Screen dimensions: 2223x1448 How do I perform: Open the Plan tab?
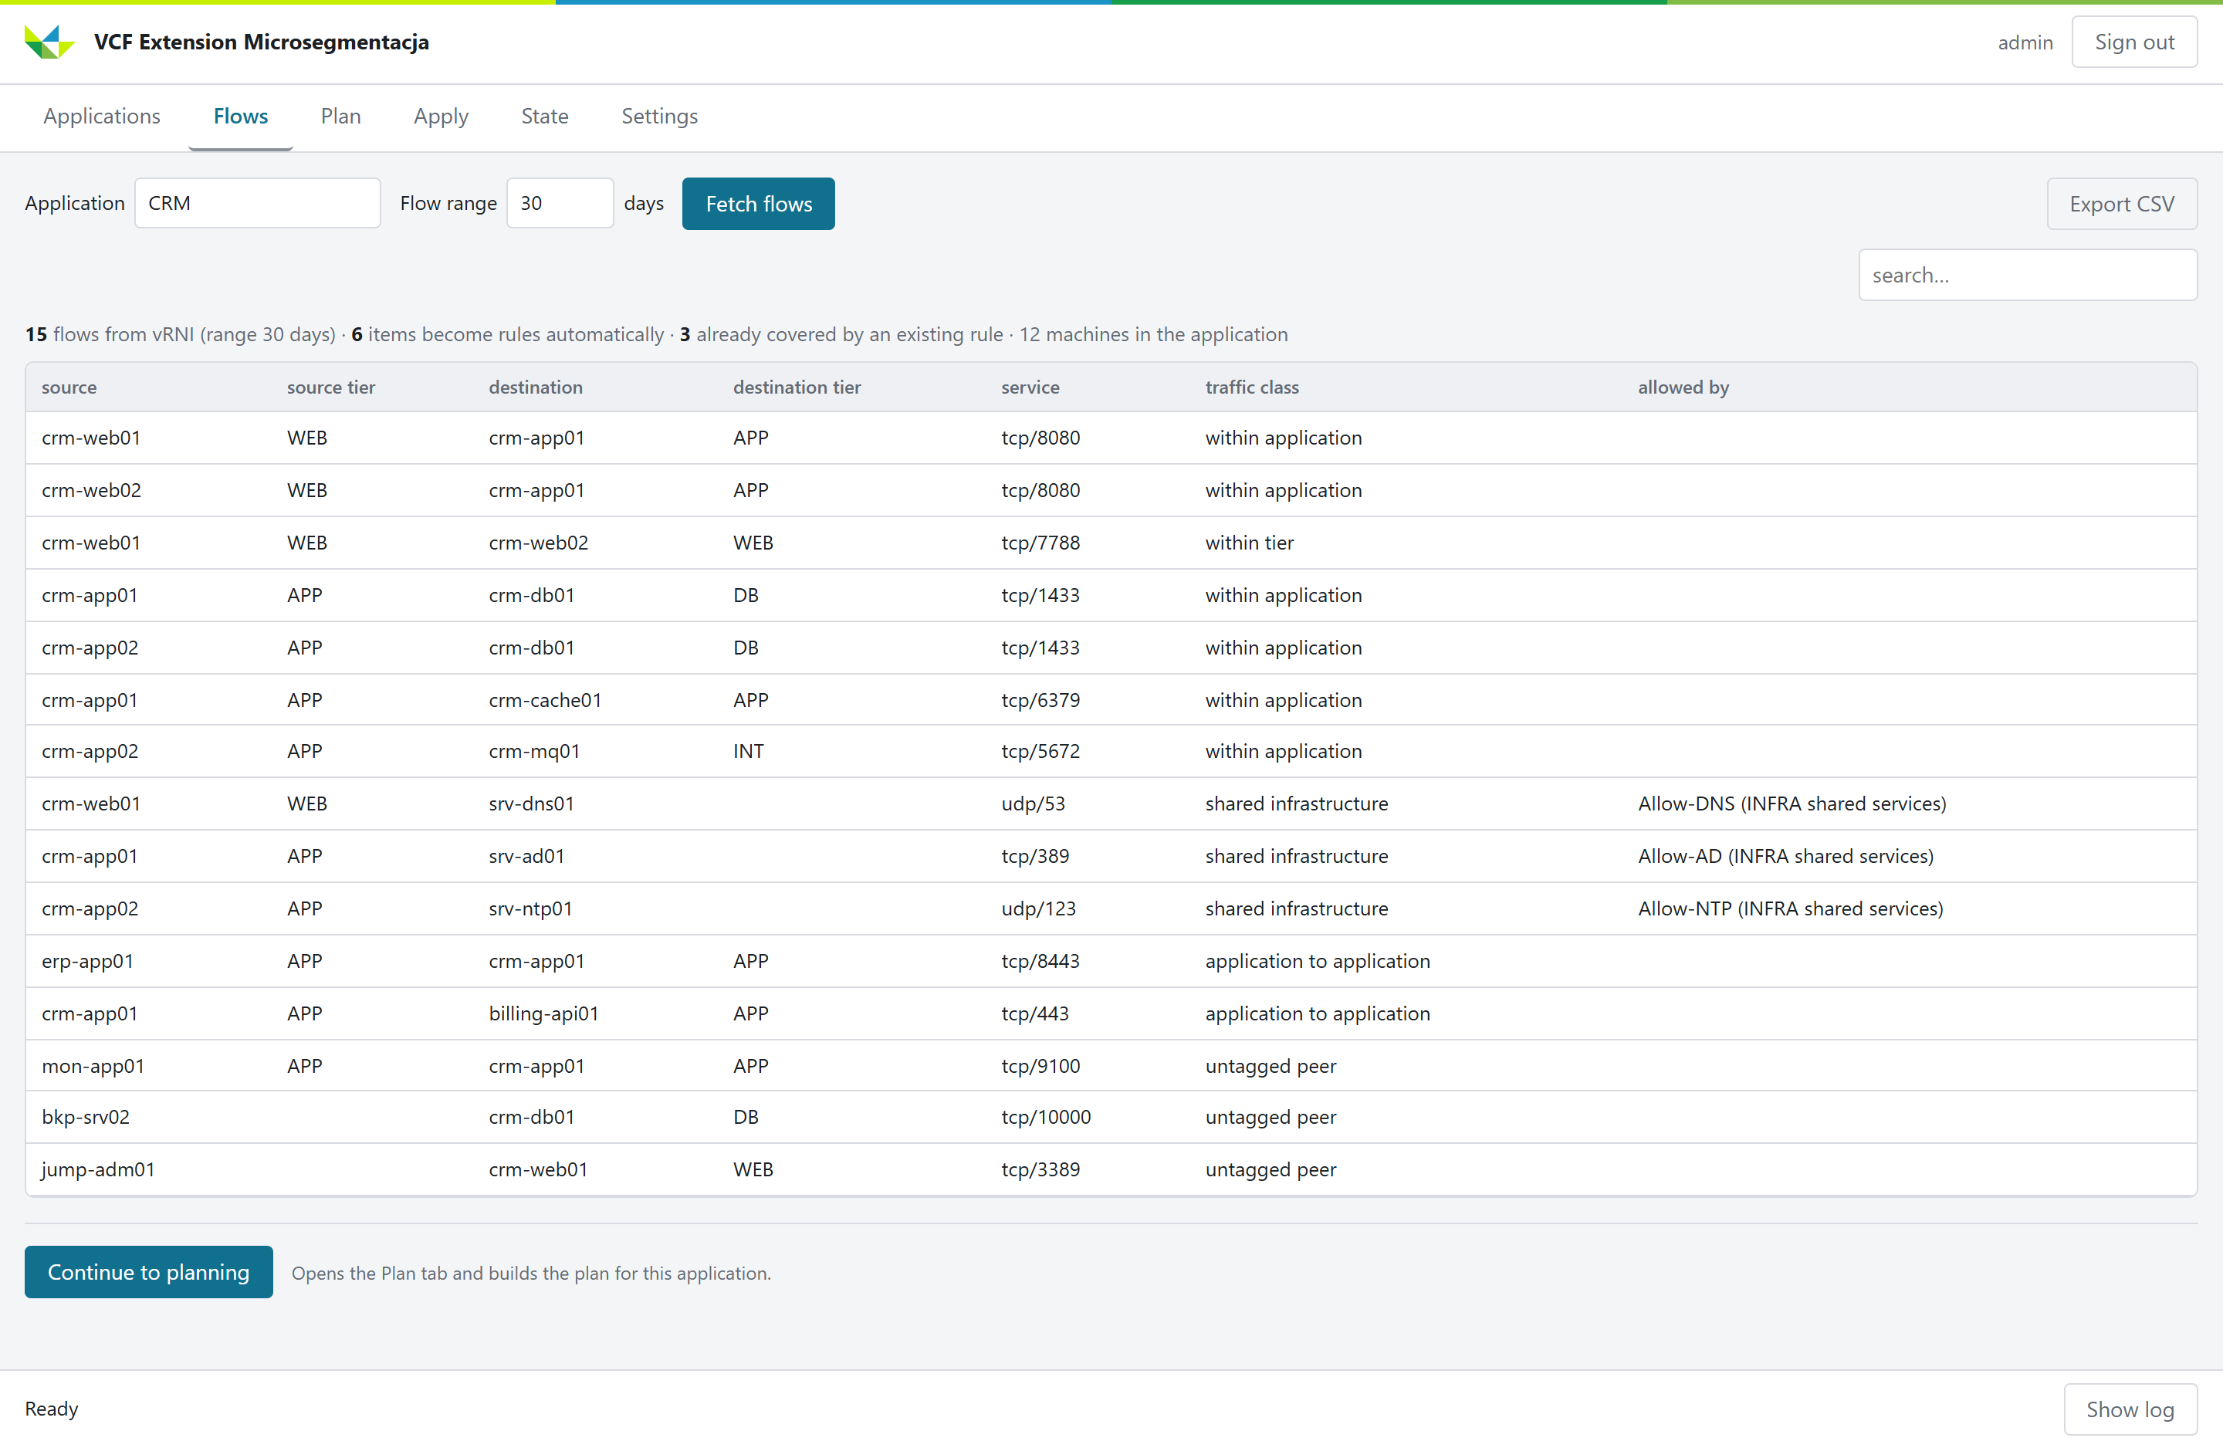pyautogui.click(x=341, y=116)
